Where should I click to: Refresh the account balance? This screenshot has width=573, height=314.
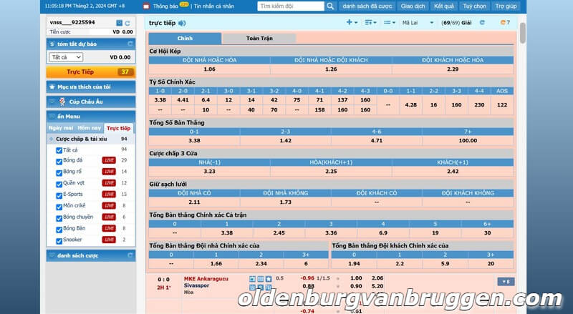(x=127, y=23)
